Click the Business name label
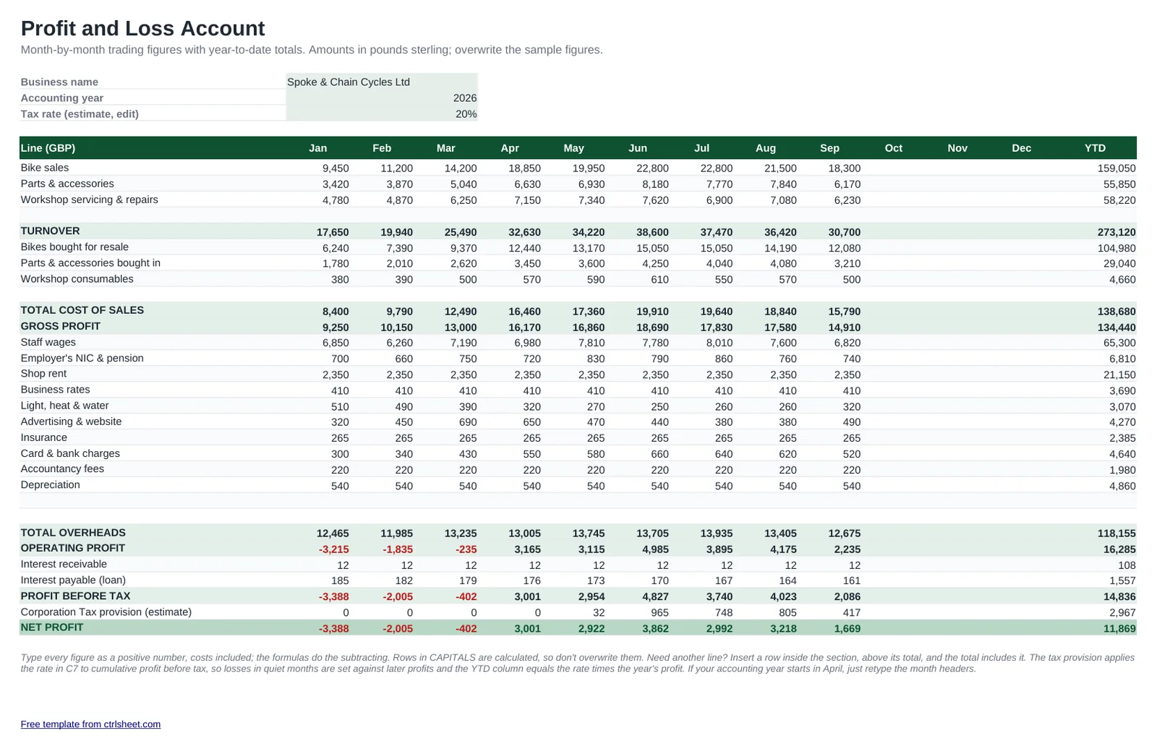1157x749 pixels. pyautogui.click(x=59, y=82)
